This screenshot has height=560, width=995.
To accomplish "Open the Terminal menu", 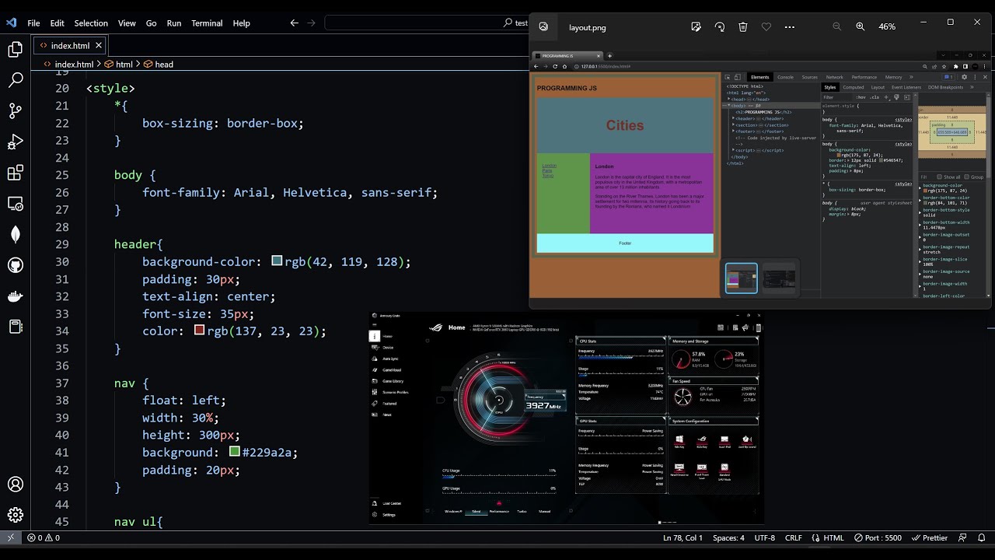I will (207, 23).
